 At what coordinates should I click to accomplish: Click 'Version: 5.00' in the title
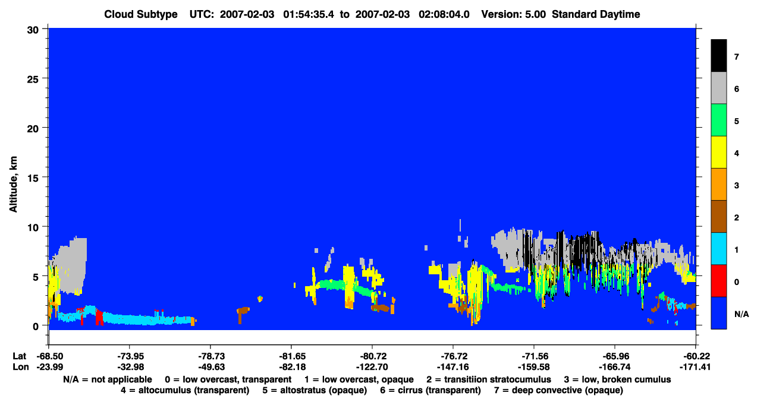514,14
